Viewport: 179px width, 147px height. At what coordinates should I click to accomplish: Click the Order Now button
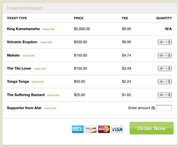click(151, 128)
